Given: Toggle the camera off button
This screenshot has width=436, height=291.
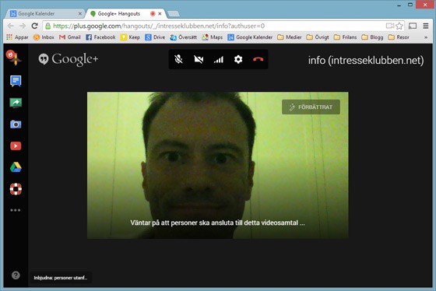Looking at the screenshot, I should 199,59.
